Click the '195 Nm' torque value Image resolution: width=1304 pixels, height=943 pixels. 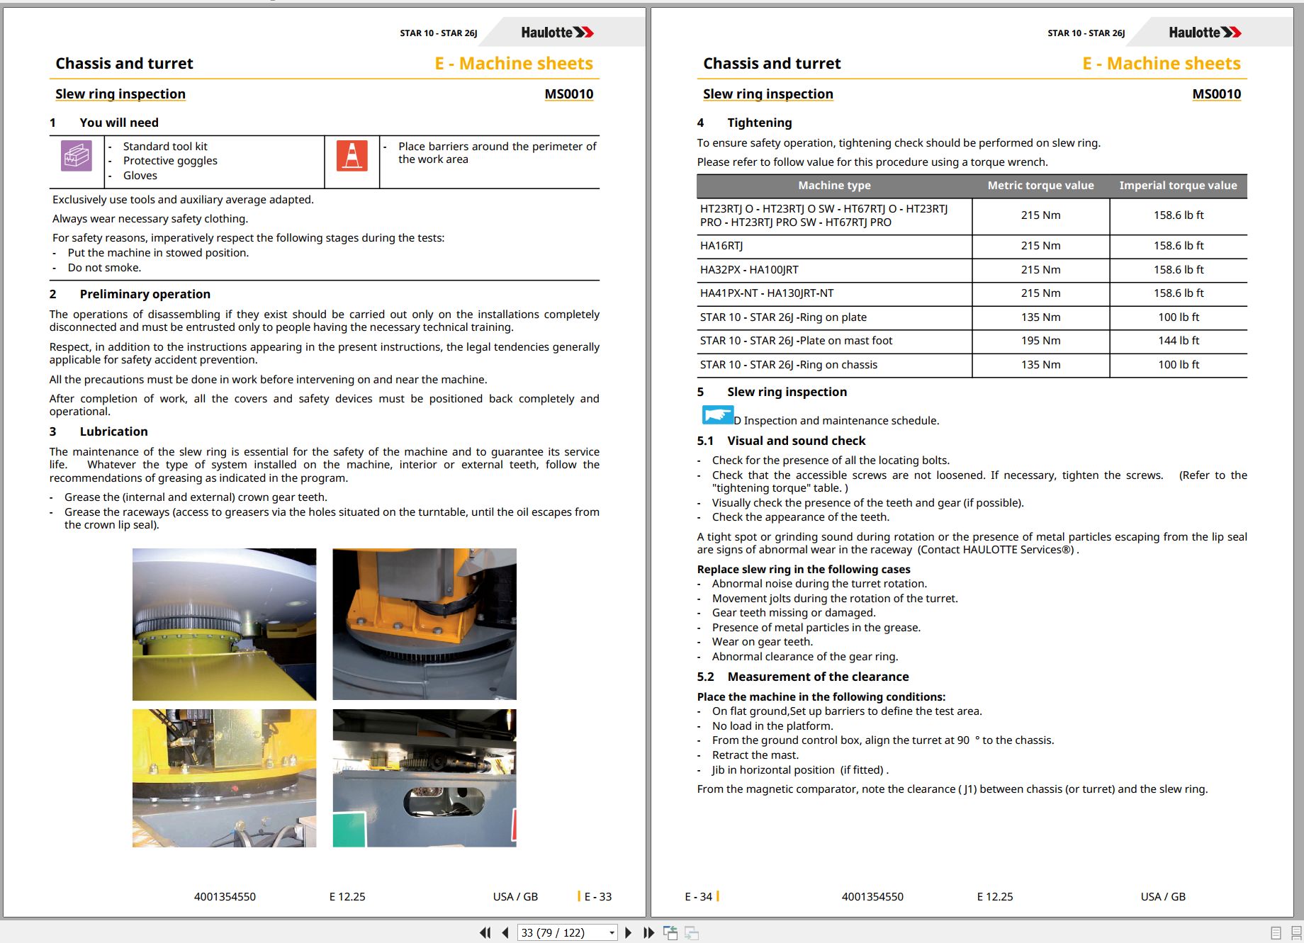pos(1040,341)
